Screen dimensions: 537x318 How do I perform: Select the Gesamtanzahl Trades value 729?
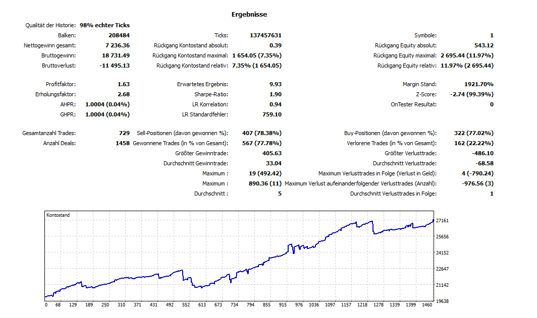[x=124, y=133]
